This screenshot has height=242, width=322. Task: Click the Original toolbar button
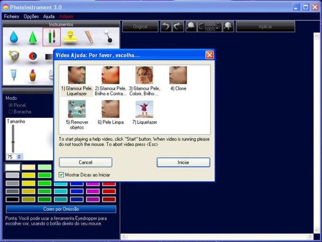[140, 27]
